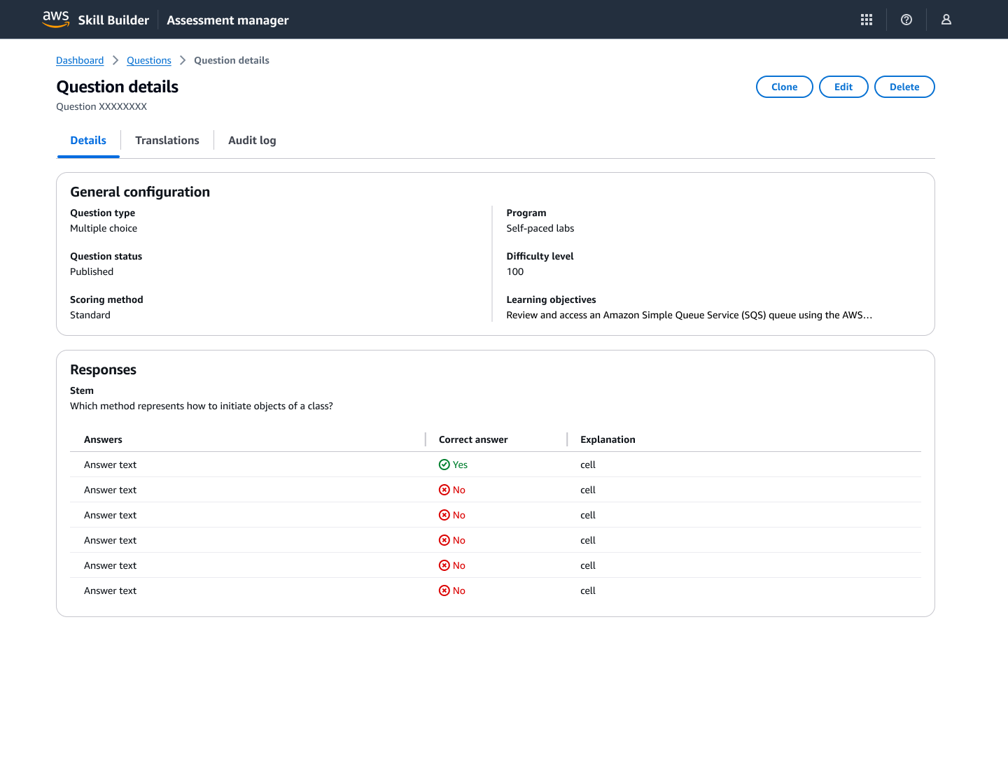This screenshot has height=771, width=1008.
Task: Select the Question XXXXXXXX subtitle
Action: click(101, 106)
